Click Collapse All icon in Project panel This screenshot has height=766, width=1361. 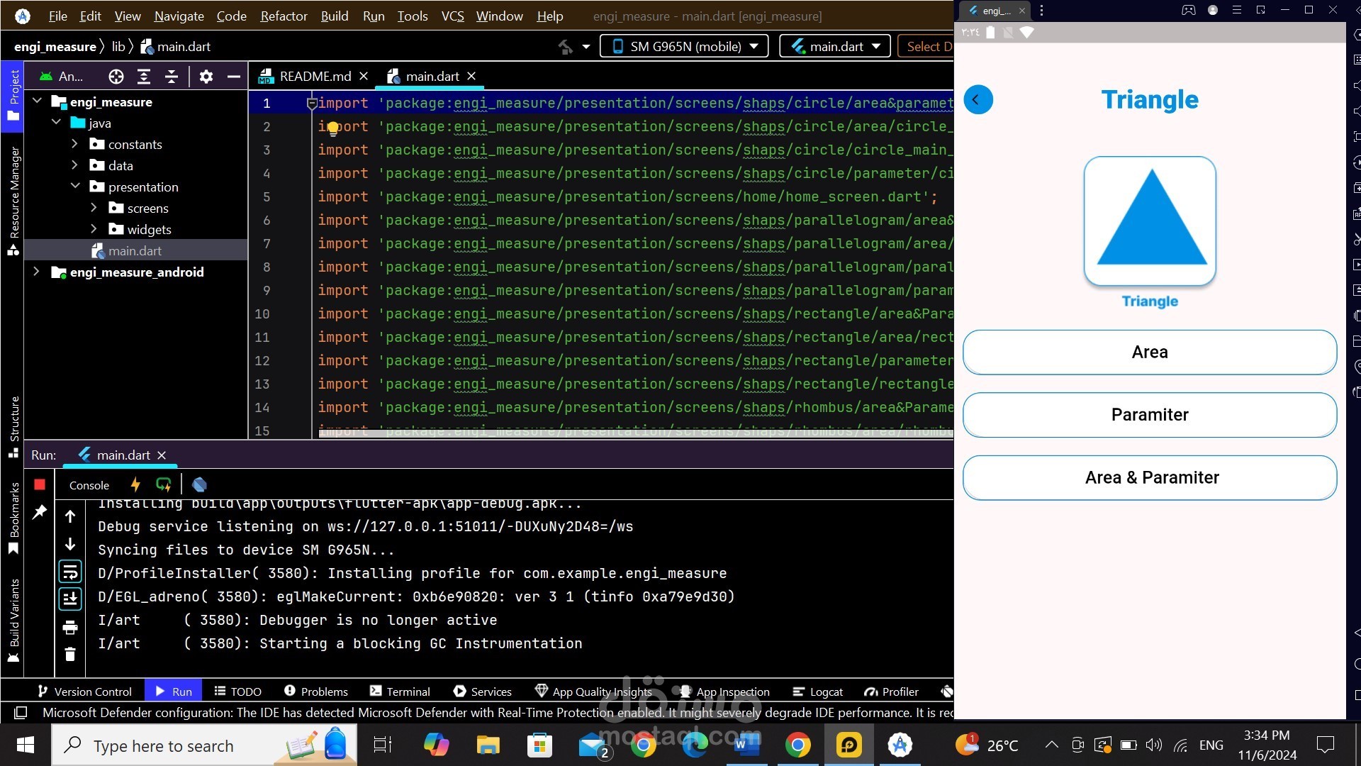172,77
